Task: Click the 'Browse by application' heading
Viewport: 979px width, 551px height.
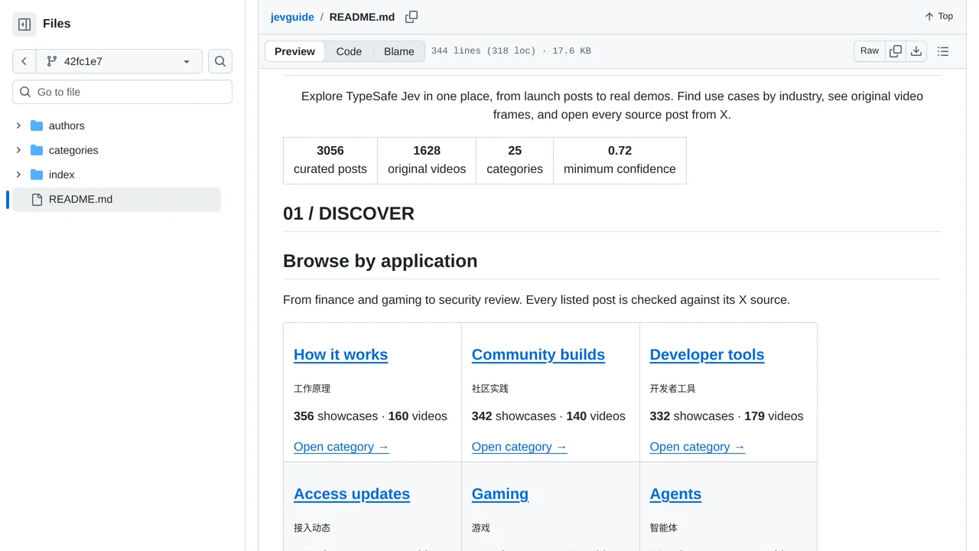Action: click(380, 261)
